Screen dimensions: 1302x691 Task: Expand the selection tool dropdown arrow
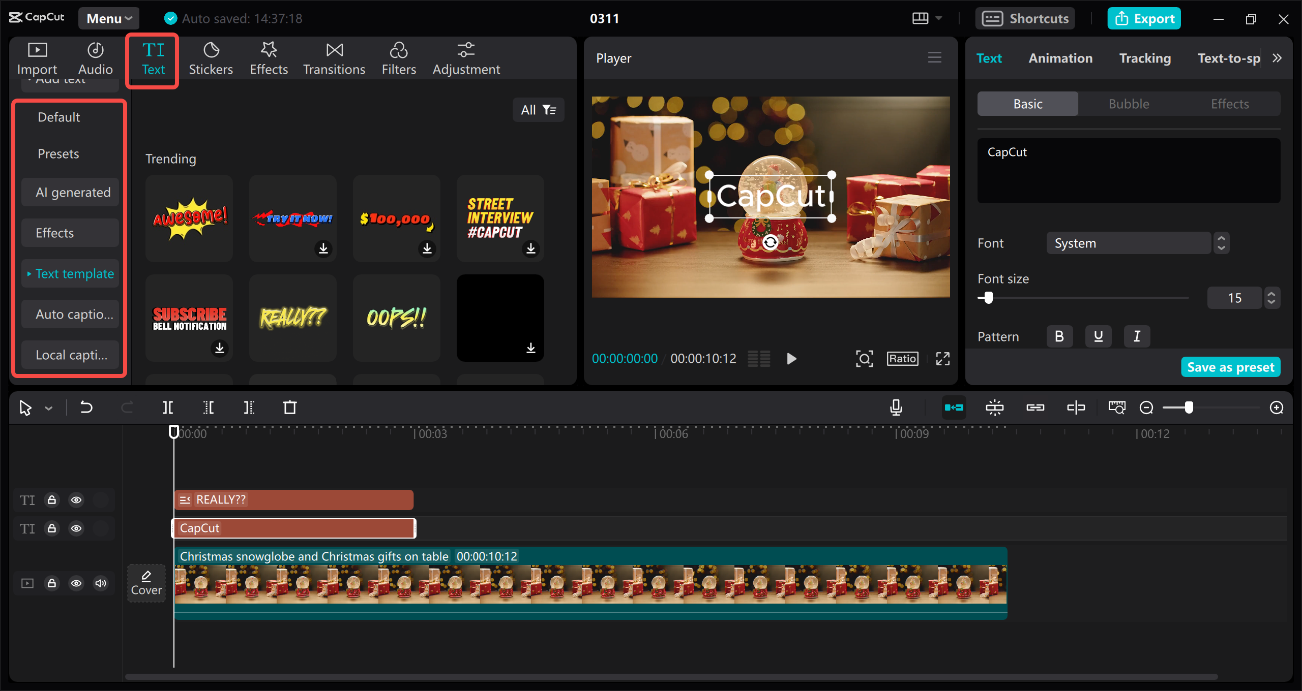coord(49,408)
